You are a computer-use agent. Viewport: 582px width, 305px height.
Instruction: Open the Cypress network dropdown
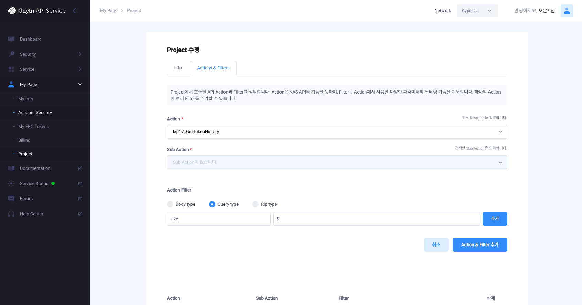[477, 11]
